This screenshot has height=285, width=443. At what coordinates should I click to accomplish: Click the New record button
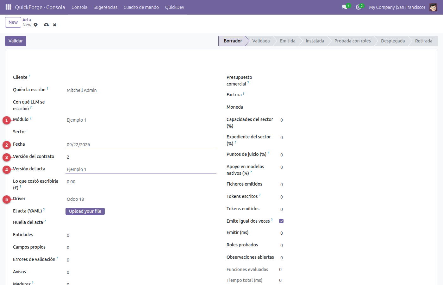point(13,22)
